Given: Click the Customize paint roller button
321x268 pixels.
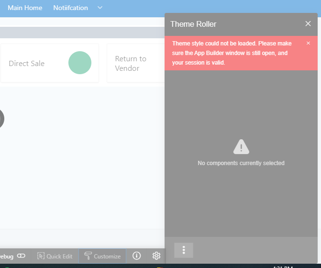Looking at the screenshot, I should pos(102,256).
